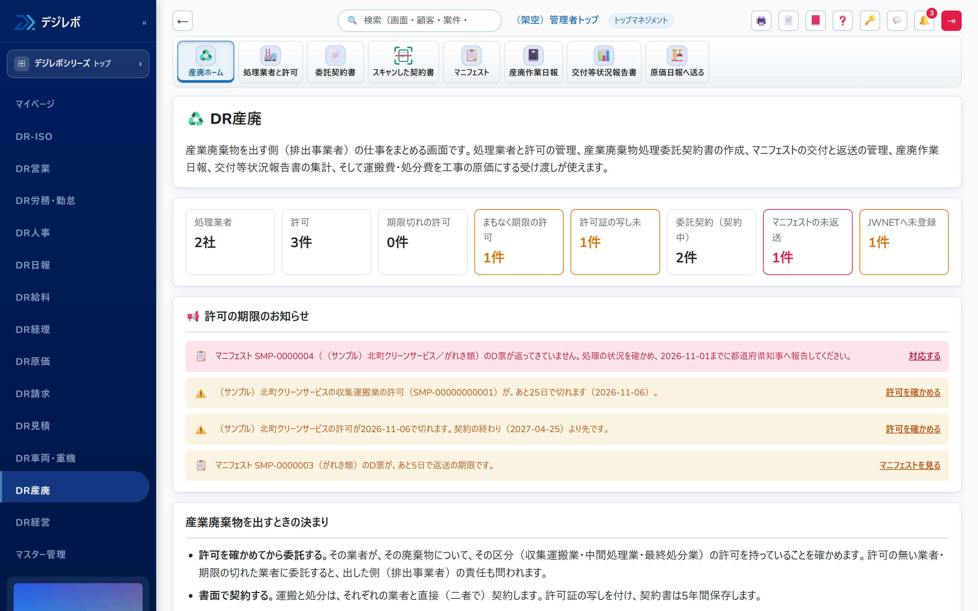Click 許可を確かめる link in 契約の終わり notice
This screenshot has height=611, width=978.
913,429
